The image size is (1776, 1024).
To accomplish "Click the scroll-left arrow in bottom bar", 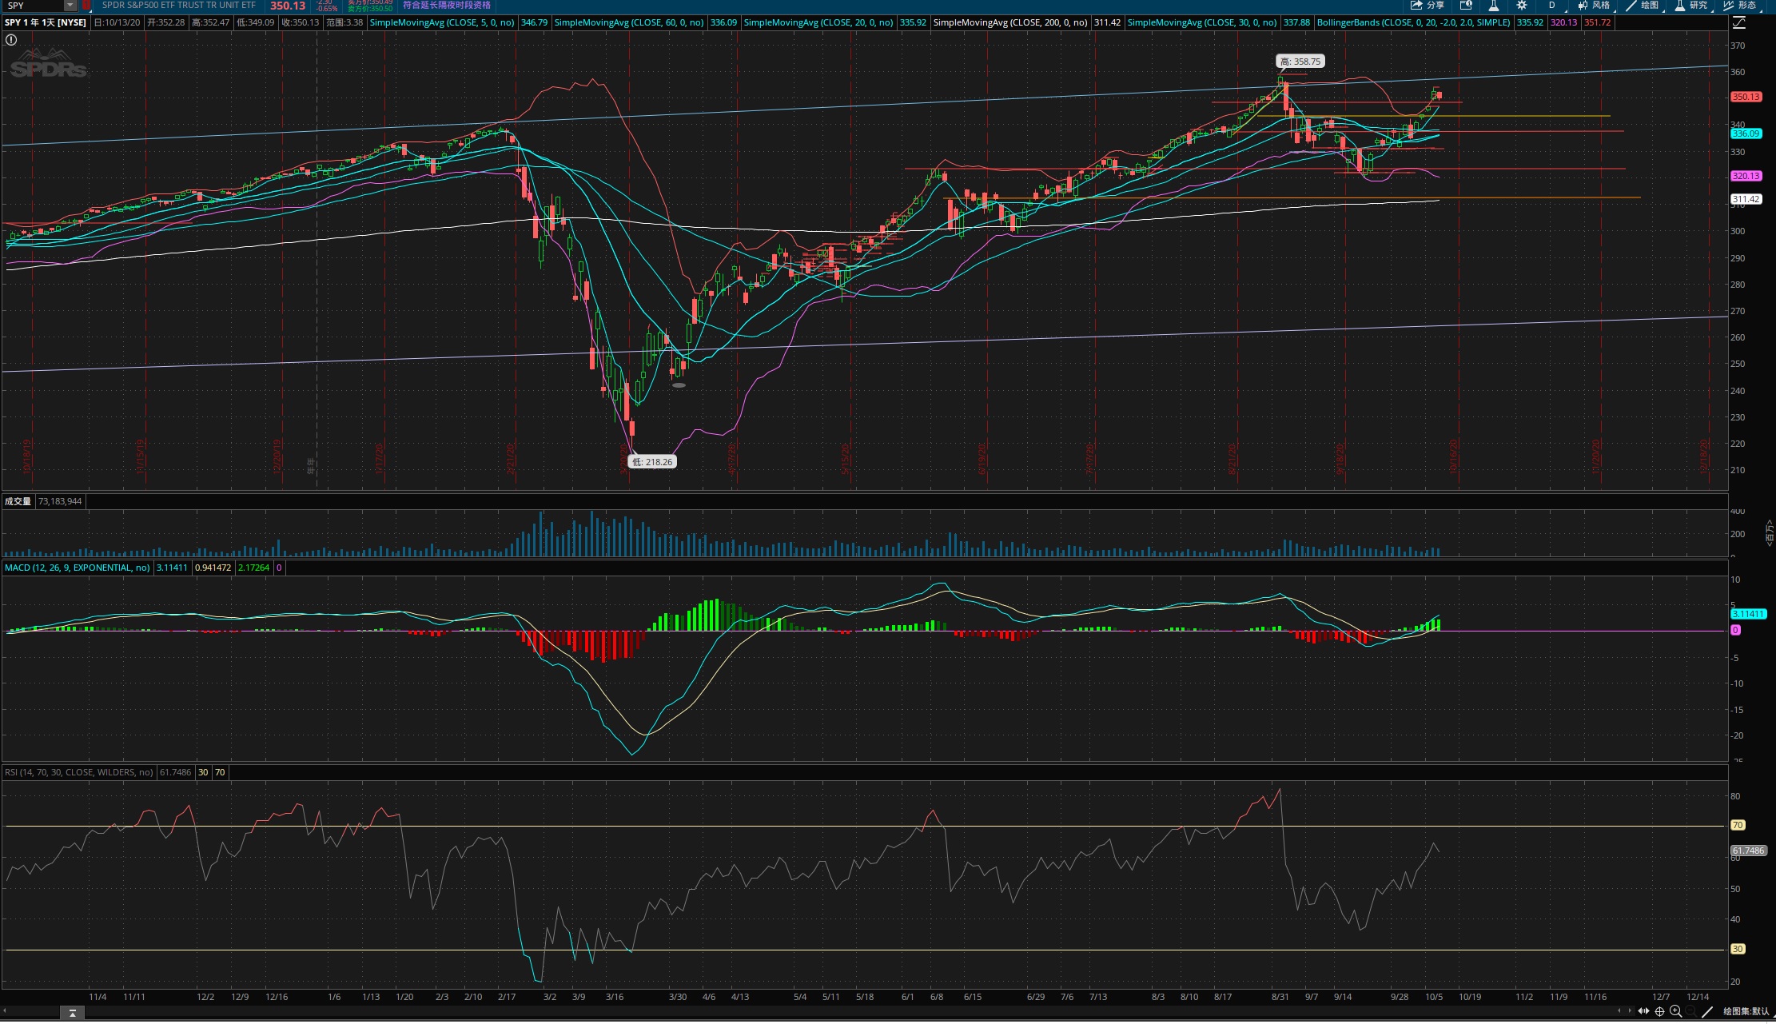I will [x=1619, y=1011].
